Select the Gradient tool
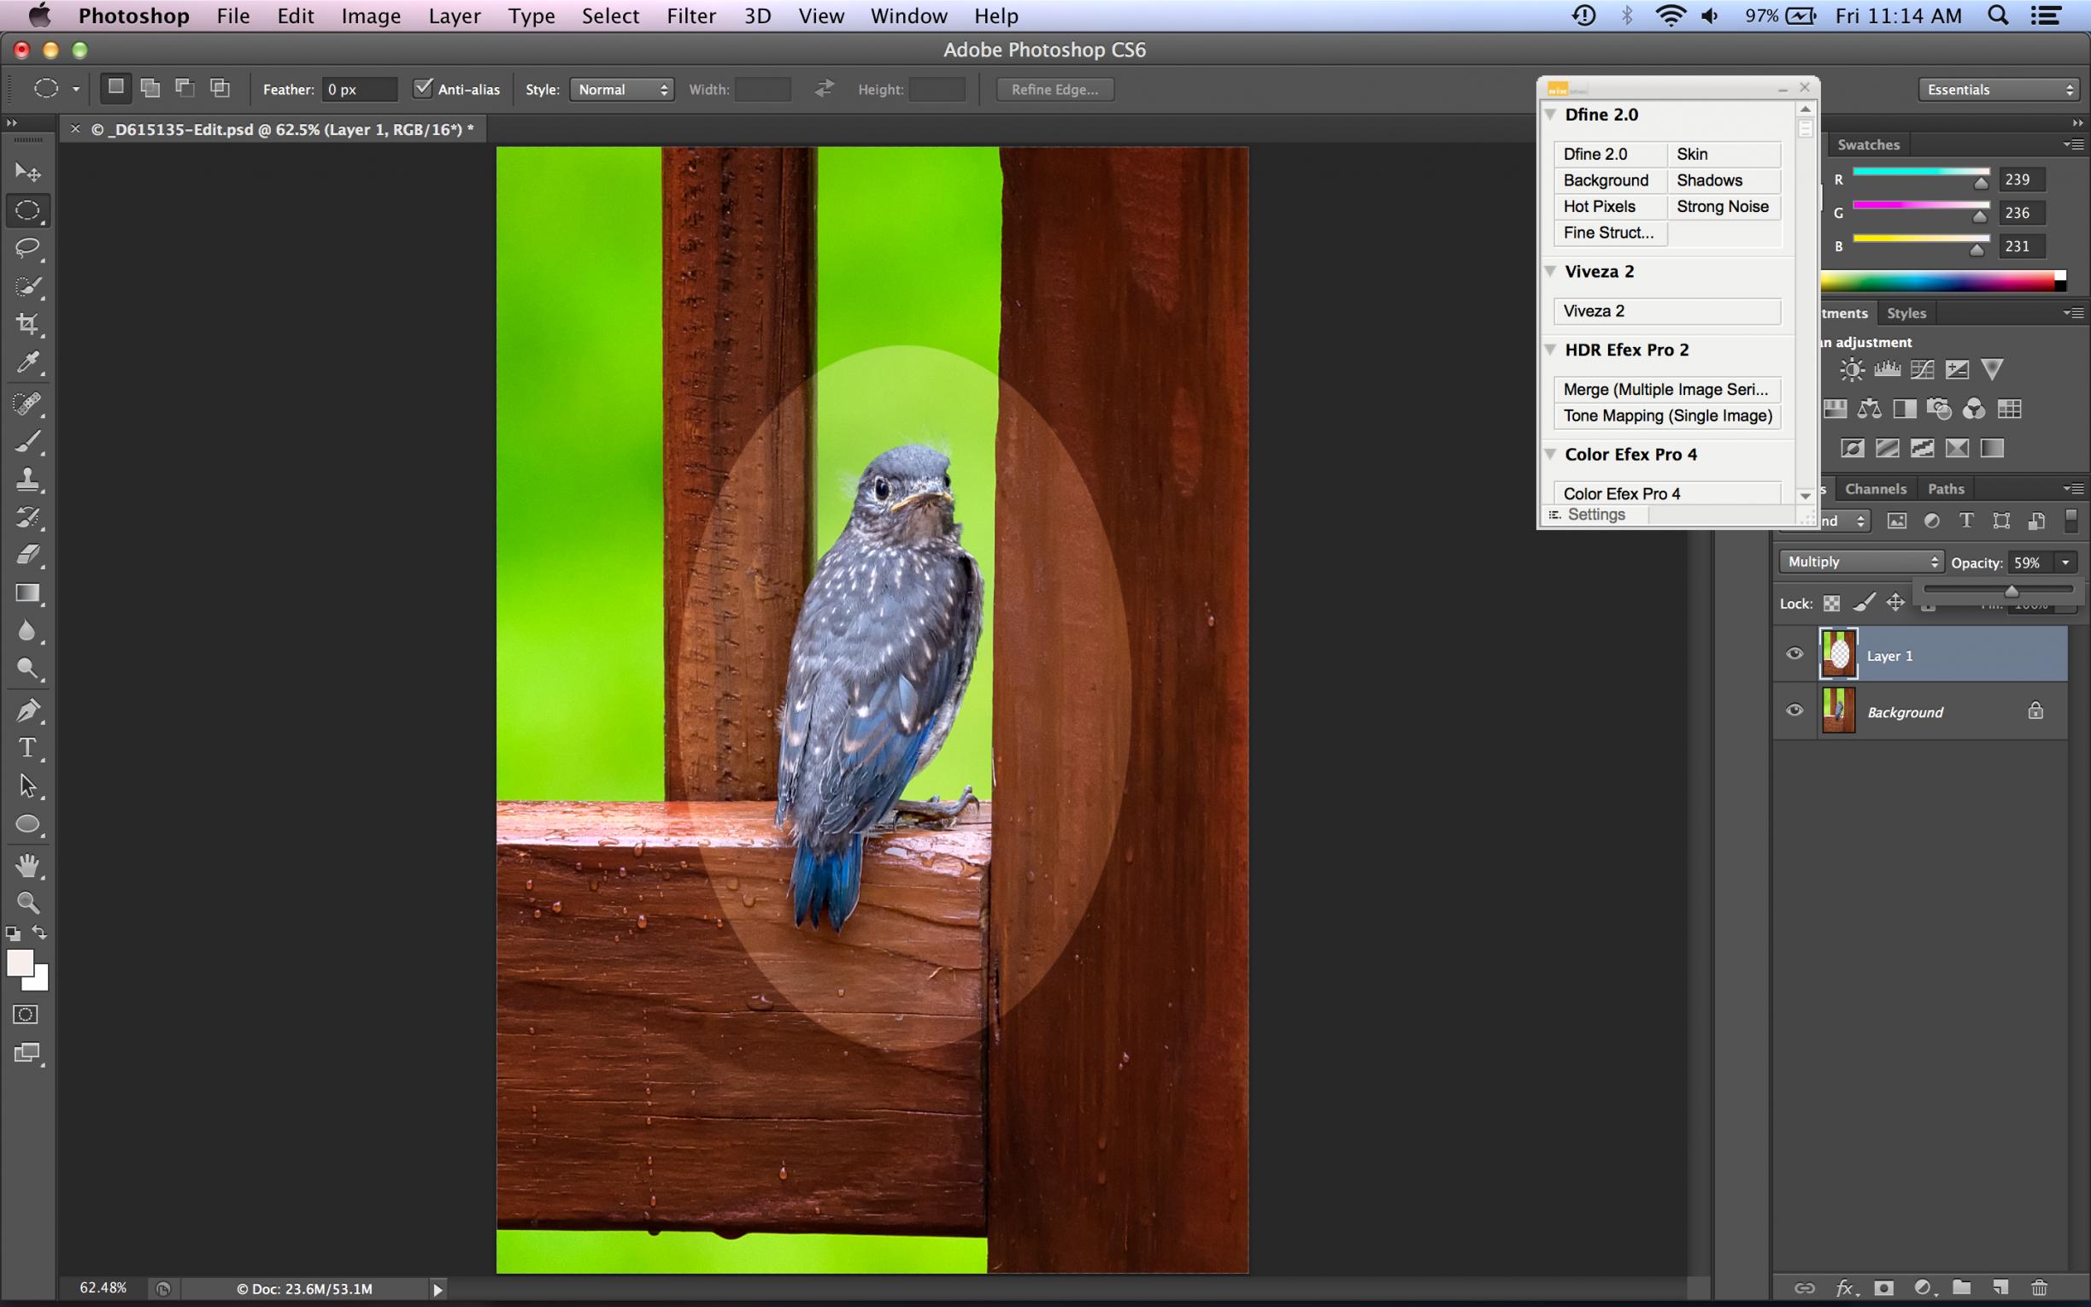The height and width of the screenshot is (1307, 2091). point(27,593)
